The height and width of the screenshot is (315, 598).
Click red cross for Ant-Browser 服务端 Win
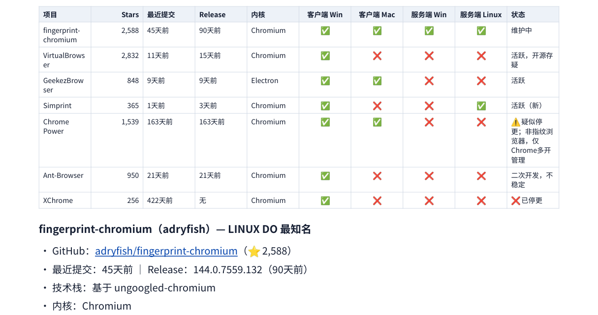tap(429, 176)
